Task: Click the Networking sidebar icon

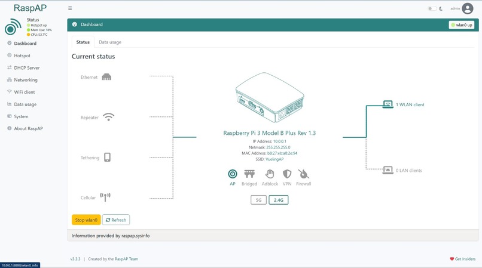Action: click(9, 79)
